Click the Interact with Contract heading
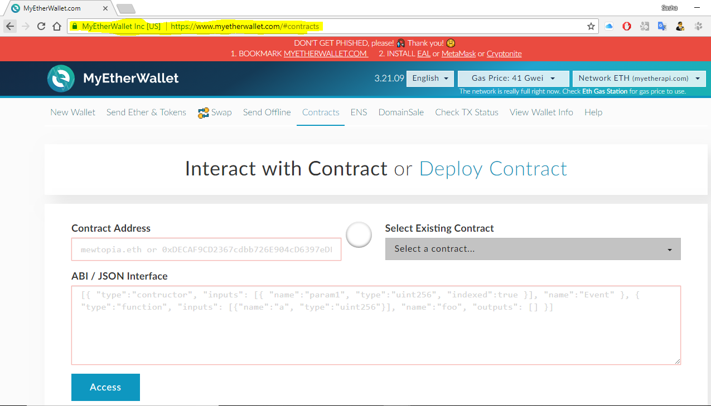 (x=286, y=169)
